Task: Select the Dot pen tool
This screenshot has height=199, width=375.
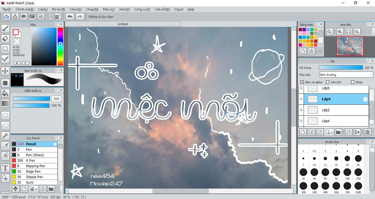Action: click(x=5, y=59)
